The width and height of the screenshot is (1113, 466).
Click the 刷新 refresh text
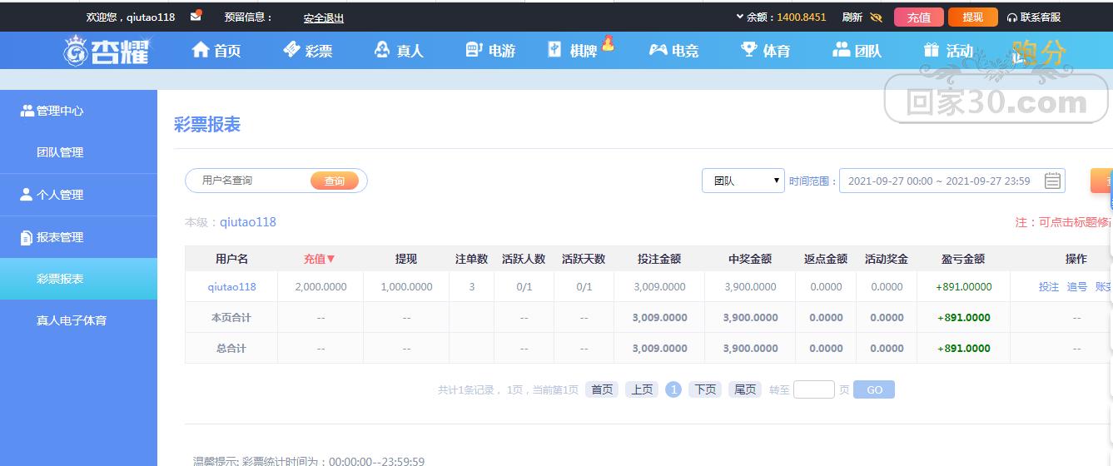click(x=852, y=17)
